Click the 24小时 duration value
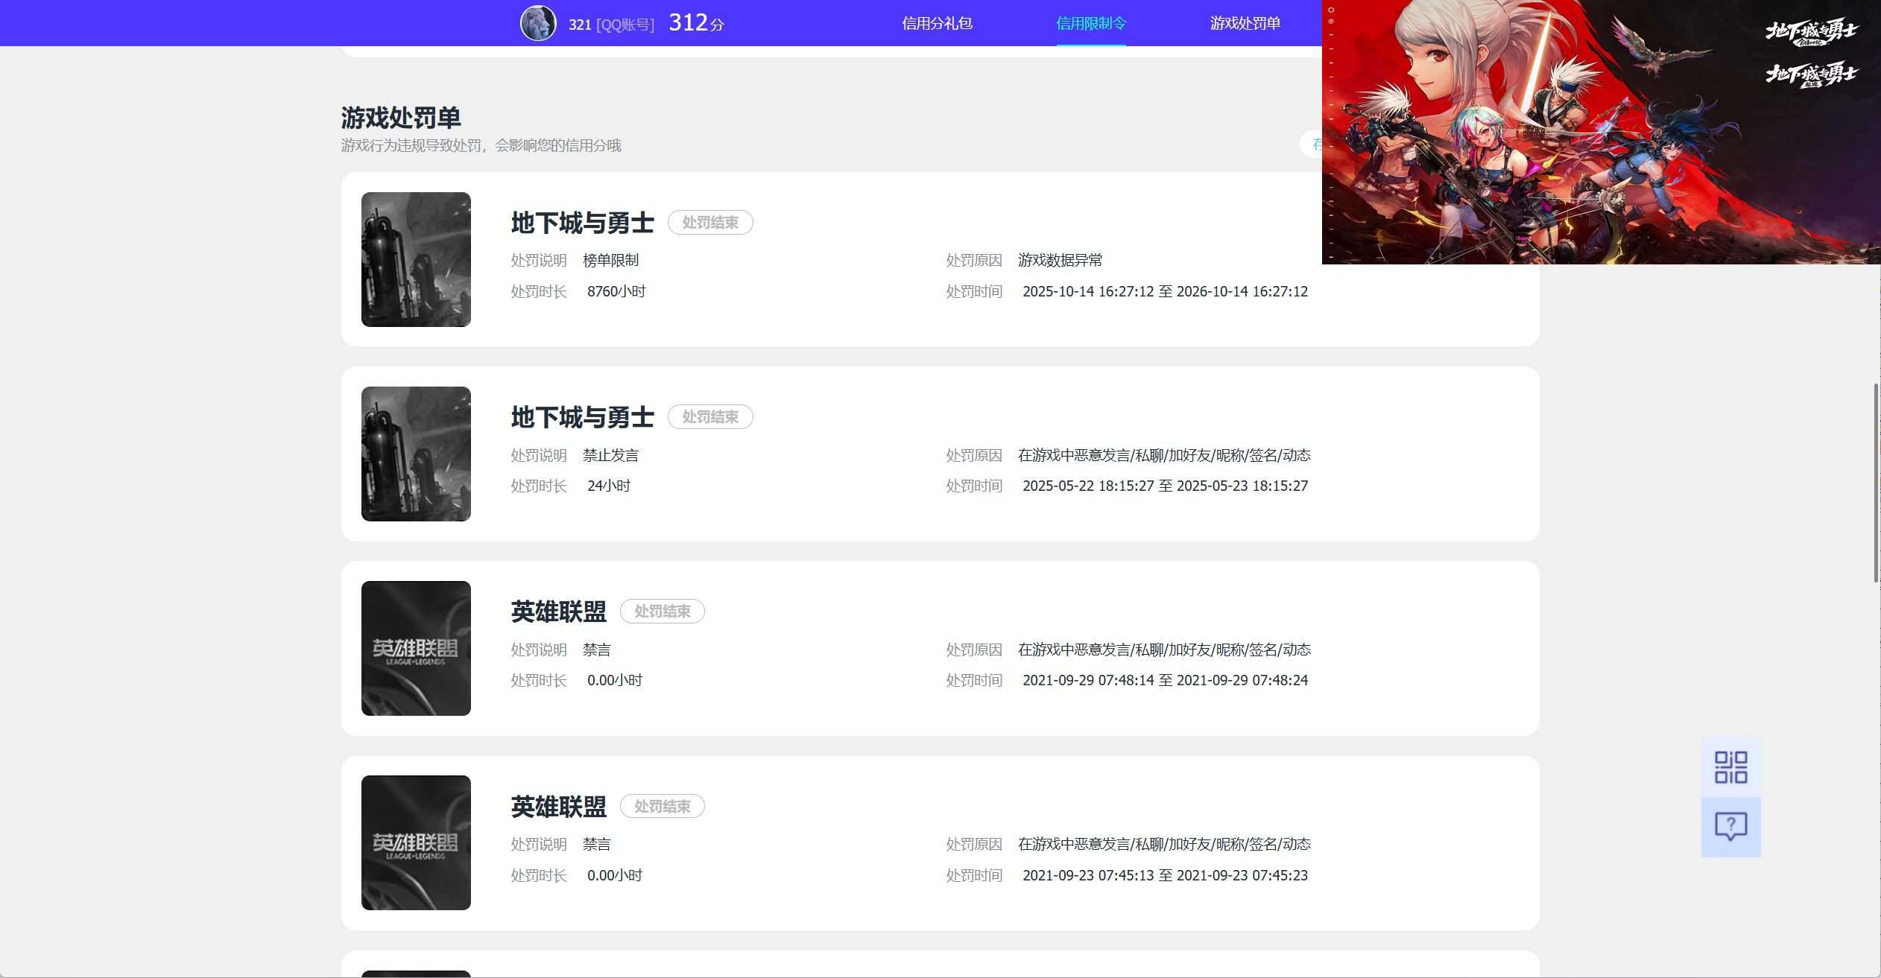 609,486
